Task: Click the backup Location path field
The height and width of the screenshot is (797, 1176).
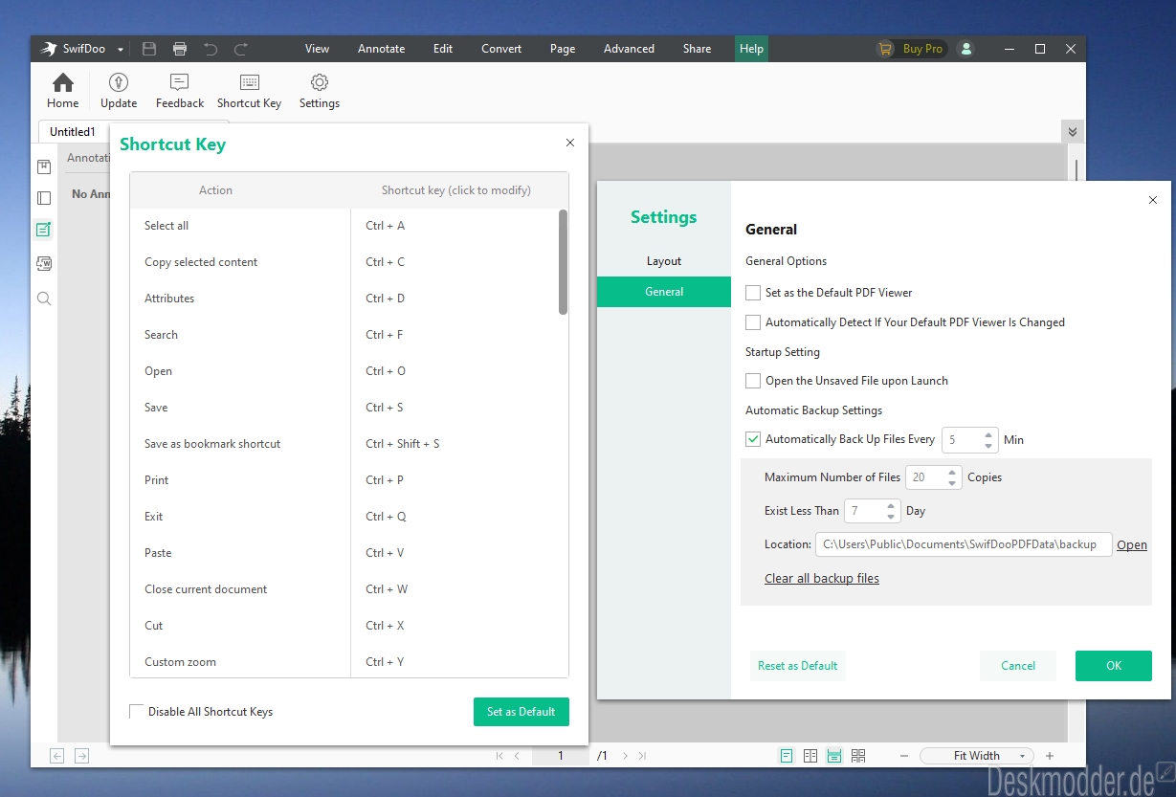Action: coord(963,544)
